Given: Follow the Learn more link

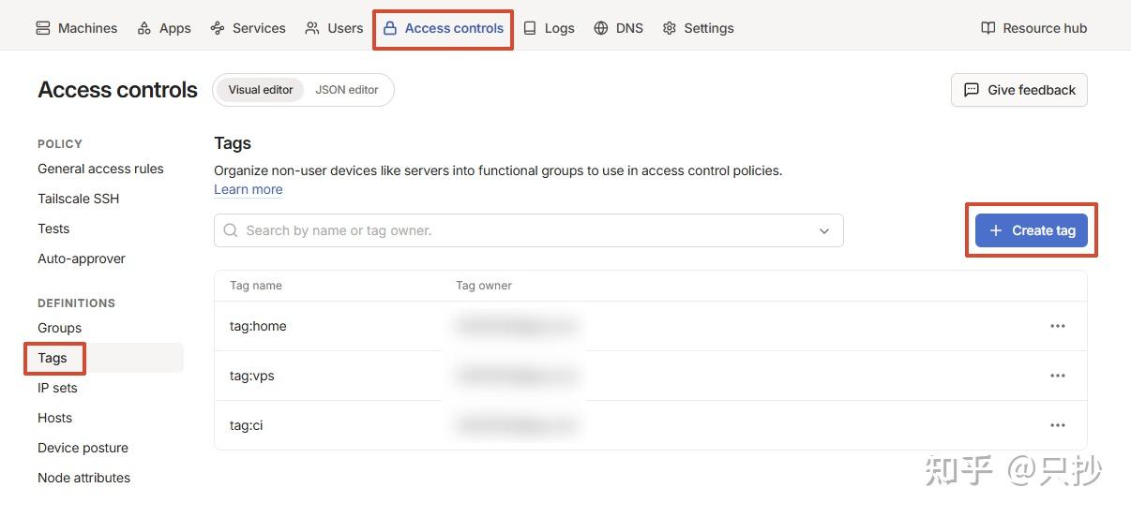Looking at the screenshot, I should [248, 189].
